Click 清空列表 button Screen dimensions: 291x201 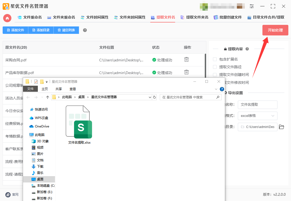click(66, 30)
